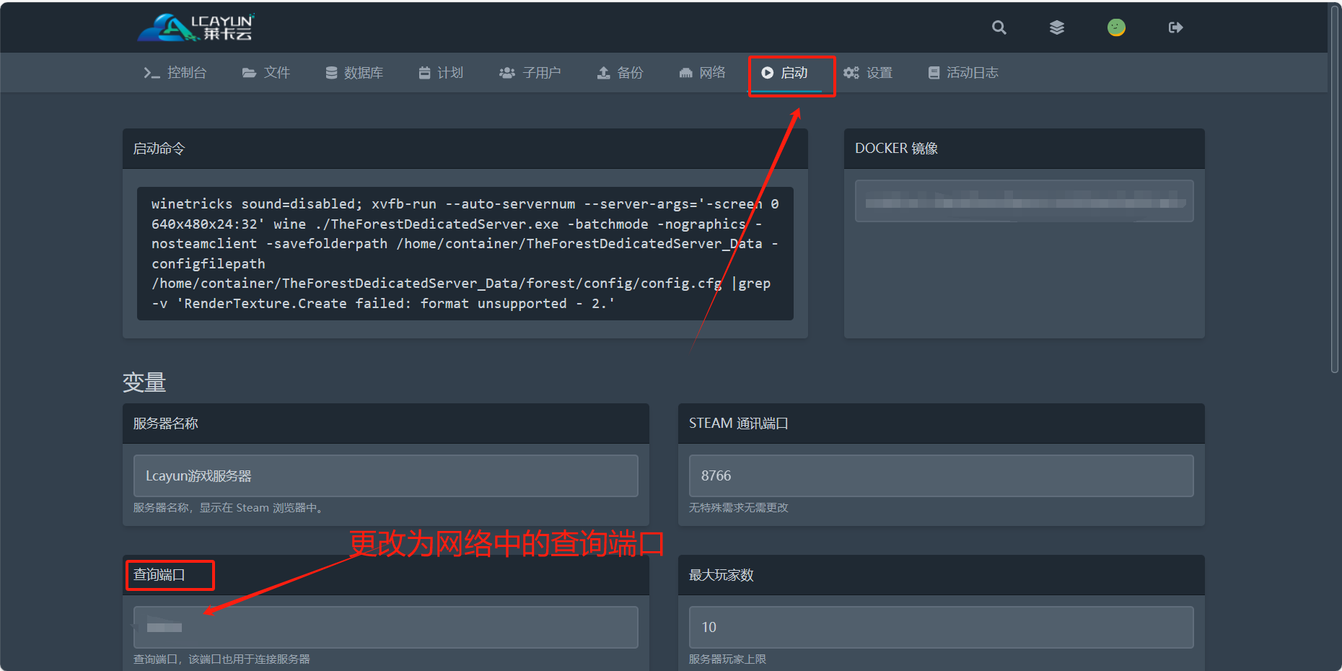Image resolution: width=1342 pixels, height=671 pixels.
Task: Click the folder icon beside 文件
Action: pos(249,73)
